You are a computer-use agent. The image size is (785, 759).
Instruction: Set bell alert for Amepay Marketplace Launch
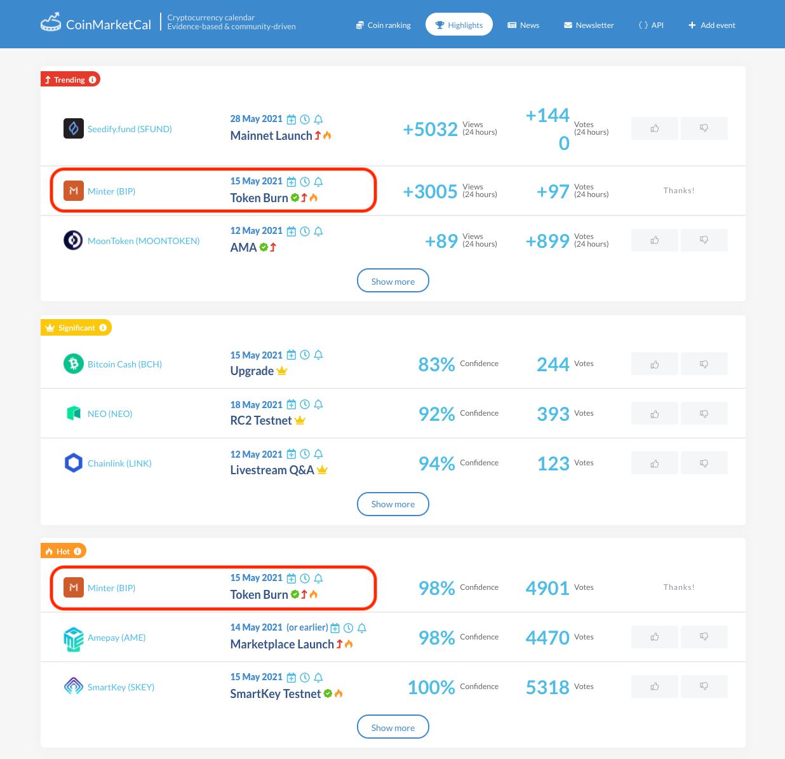[362, 628]
